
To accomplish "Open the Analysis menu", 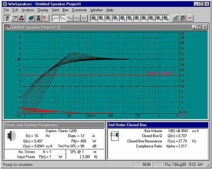I will (x=28, y=10).
